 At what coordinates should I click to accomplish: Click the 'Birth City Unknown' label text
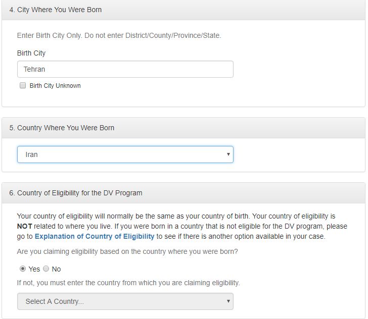click(55, 86)
